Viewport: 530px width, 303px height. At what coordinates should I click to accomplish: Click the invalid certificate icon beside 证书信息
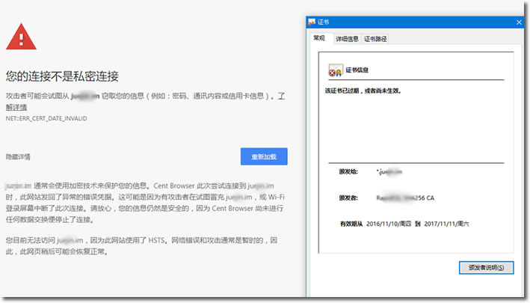click(335, 72)
